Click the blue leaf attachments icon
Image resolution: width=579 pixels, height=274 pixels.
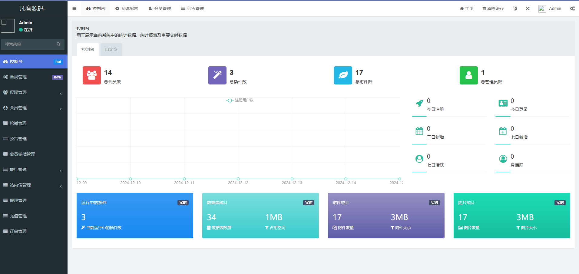tap(343, 75)
